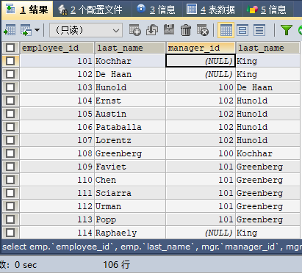Check the row checkbox for employee 108
This screenshot has height=273, width=302.
pos(10,153)
